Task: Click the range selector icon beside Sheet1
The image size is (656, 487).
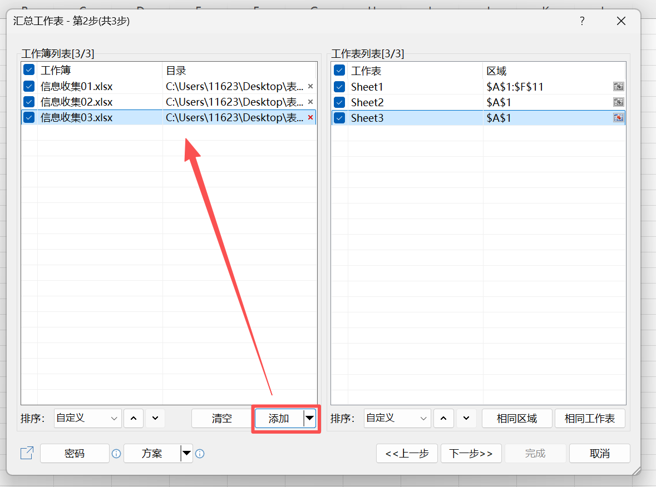Action: (x=618, y=86)
